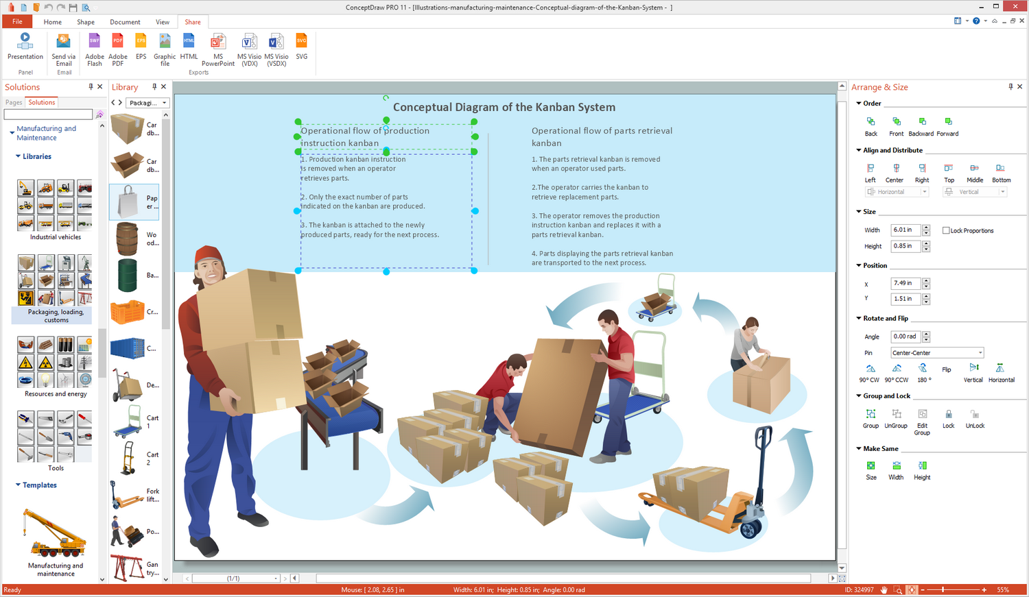Open the Document ribbon tab
The image size is (1029, 597).
(x=125, y=22)
